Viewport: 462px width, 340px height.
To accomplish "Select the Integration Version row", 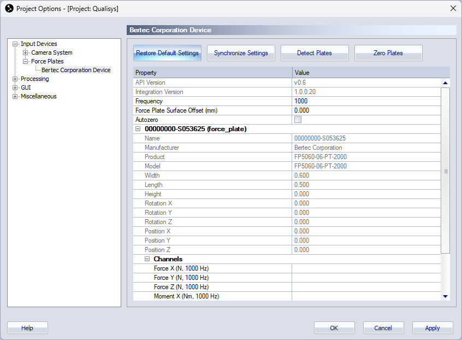I will point(287,92).
